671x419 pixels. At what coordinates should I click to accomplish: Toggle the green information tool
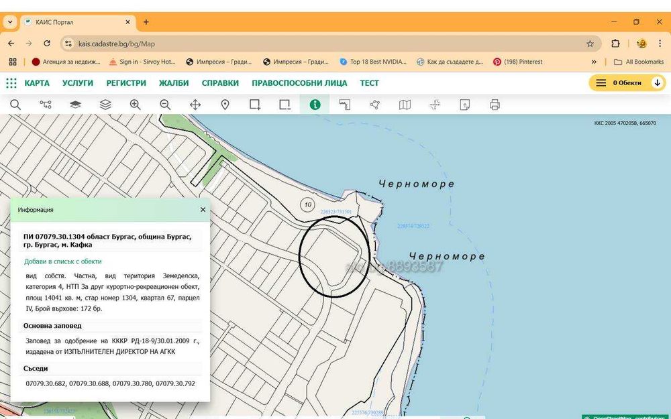point(315,105)
